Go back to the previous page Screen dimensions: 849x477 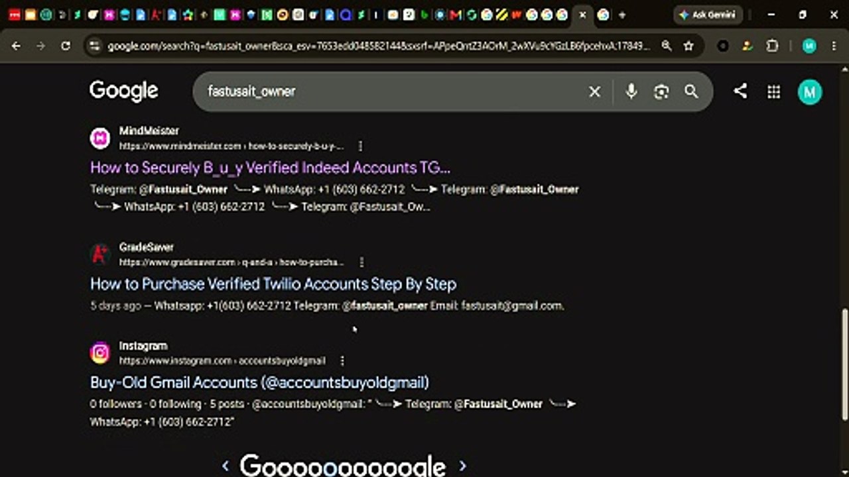(17, 46)
